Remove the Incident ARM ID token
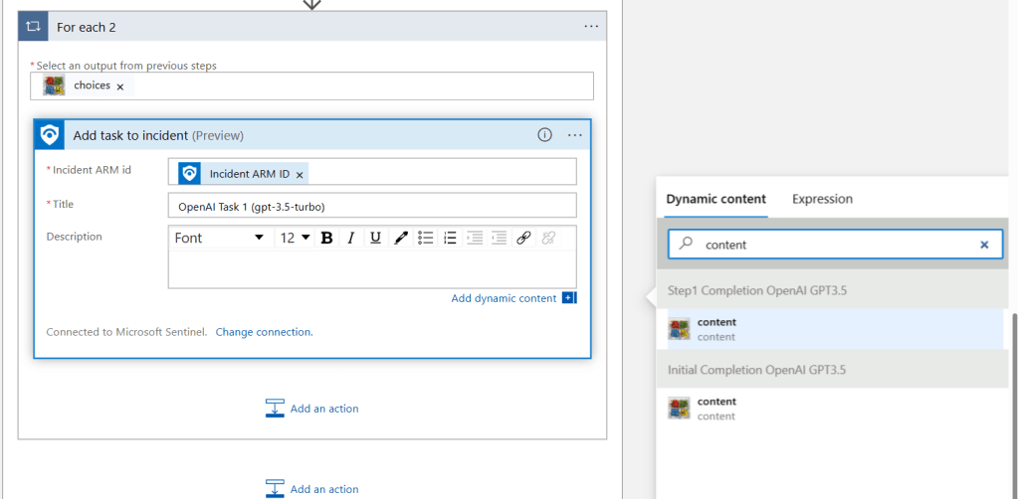 (300, 174)
